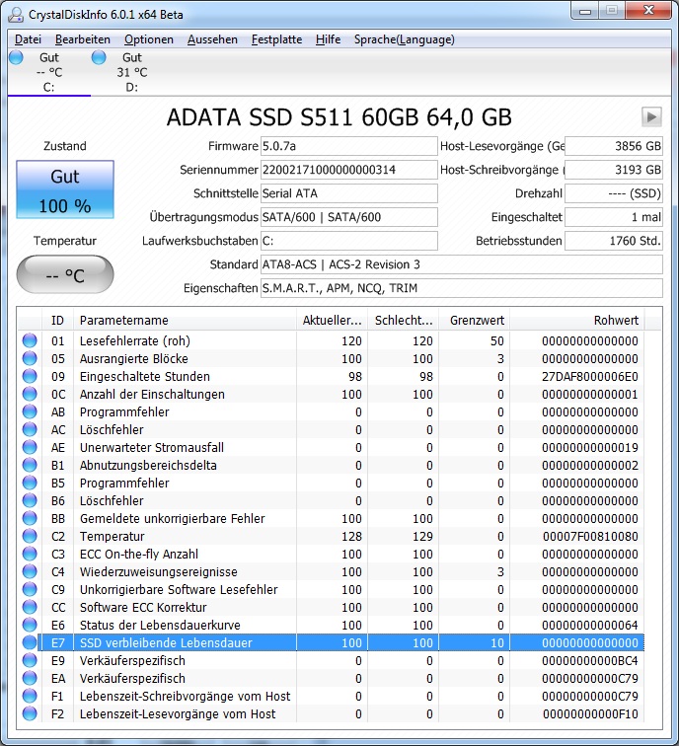This screenshot has width=679, height=746.
Task: Click the Drehzahl value ---- (SSD)
Action: point(613,193)
